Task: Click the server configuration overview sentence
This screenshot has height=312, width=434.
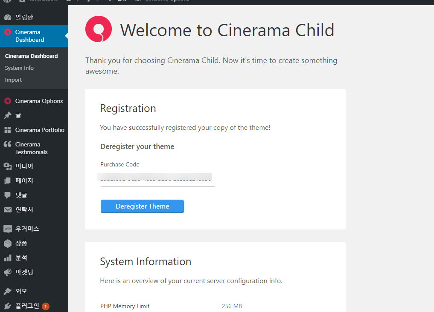Action: click(191, 281)
